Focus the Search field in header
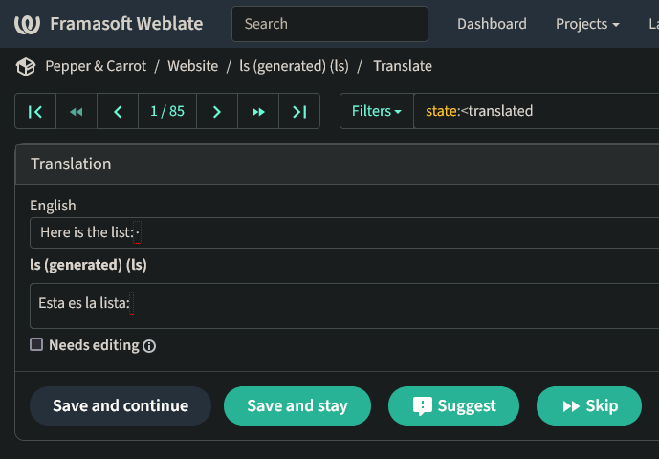659x459 pixels. coord(329,24)
